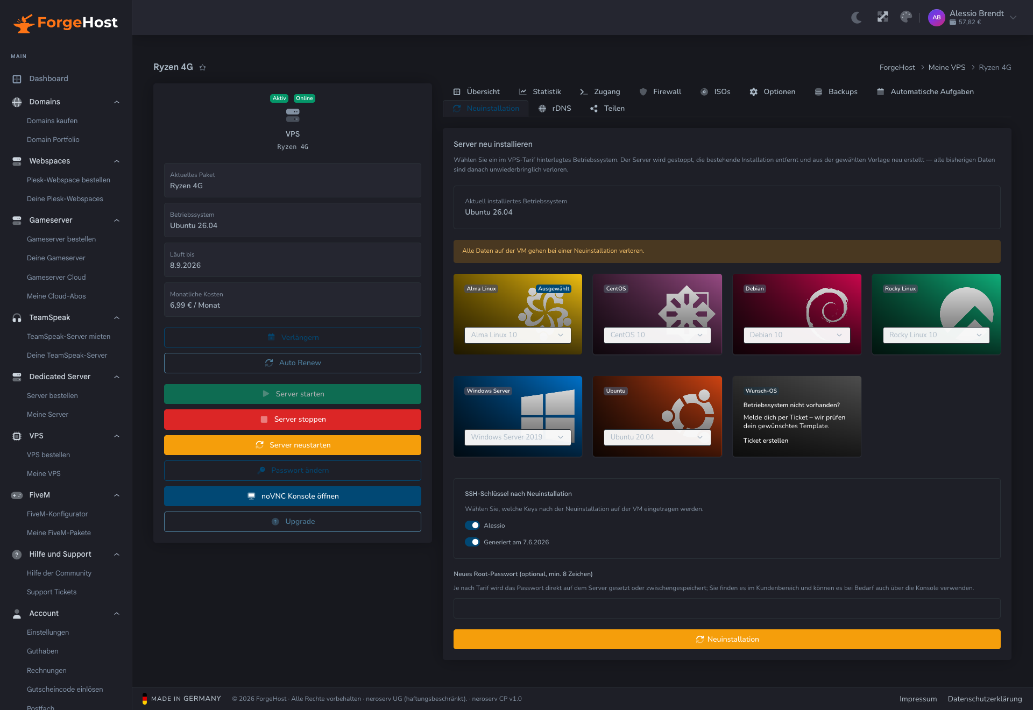
Task: Click the Auto Renew button
Action: (293, 363)
